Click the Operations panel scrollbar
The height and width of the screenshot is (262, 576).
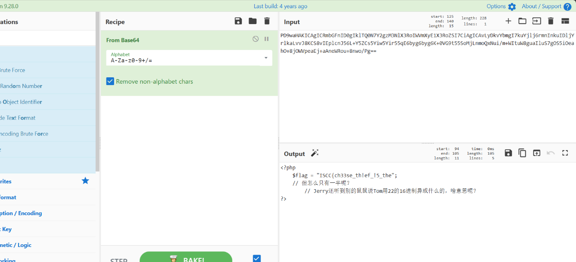click(x=97, y=91)
